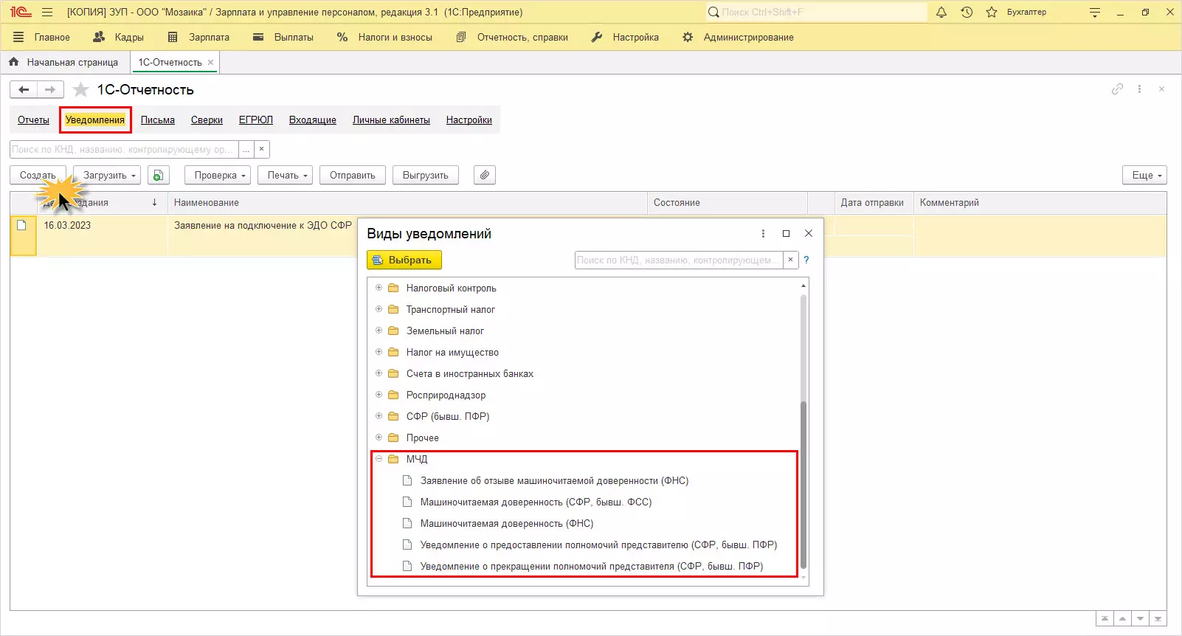Open the Печать dropdown
Viewport: 1182px width, 636px height.
(287, 175)
